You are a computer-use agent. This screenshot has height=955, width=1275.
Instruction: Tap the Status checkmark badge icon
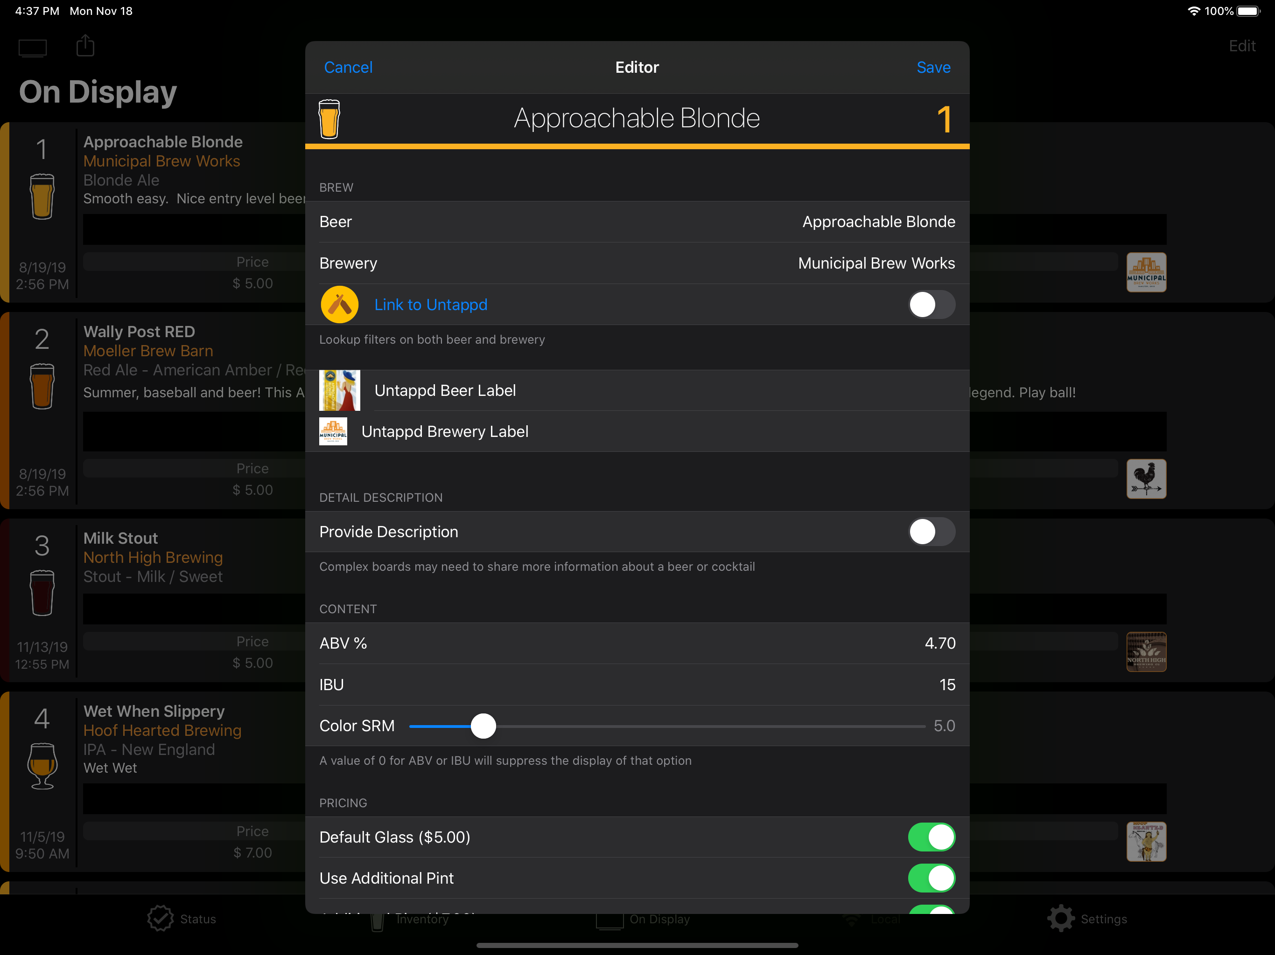coord(160,918)
